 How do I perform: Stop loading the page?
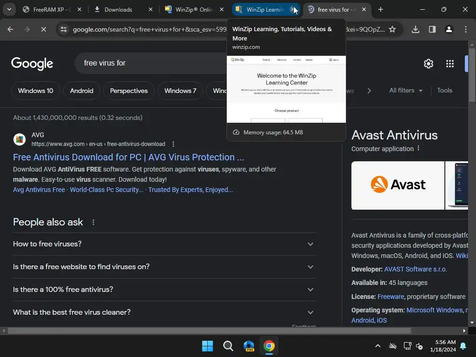43,29
